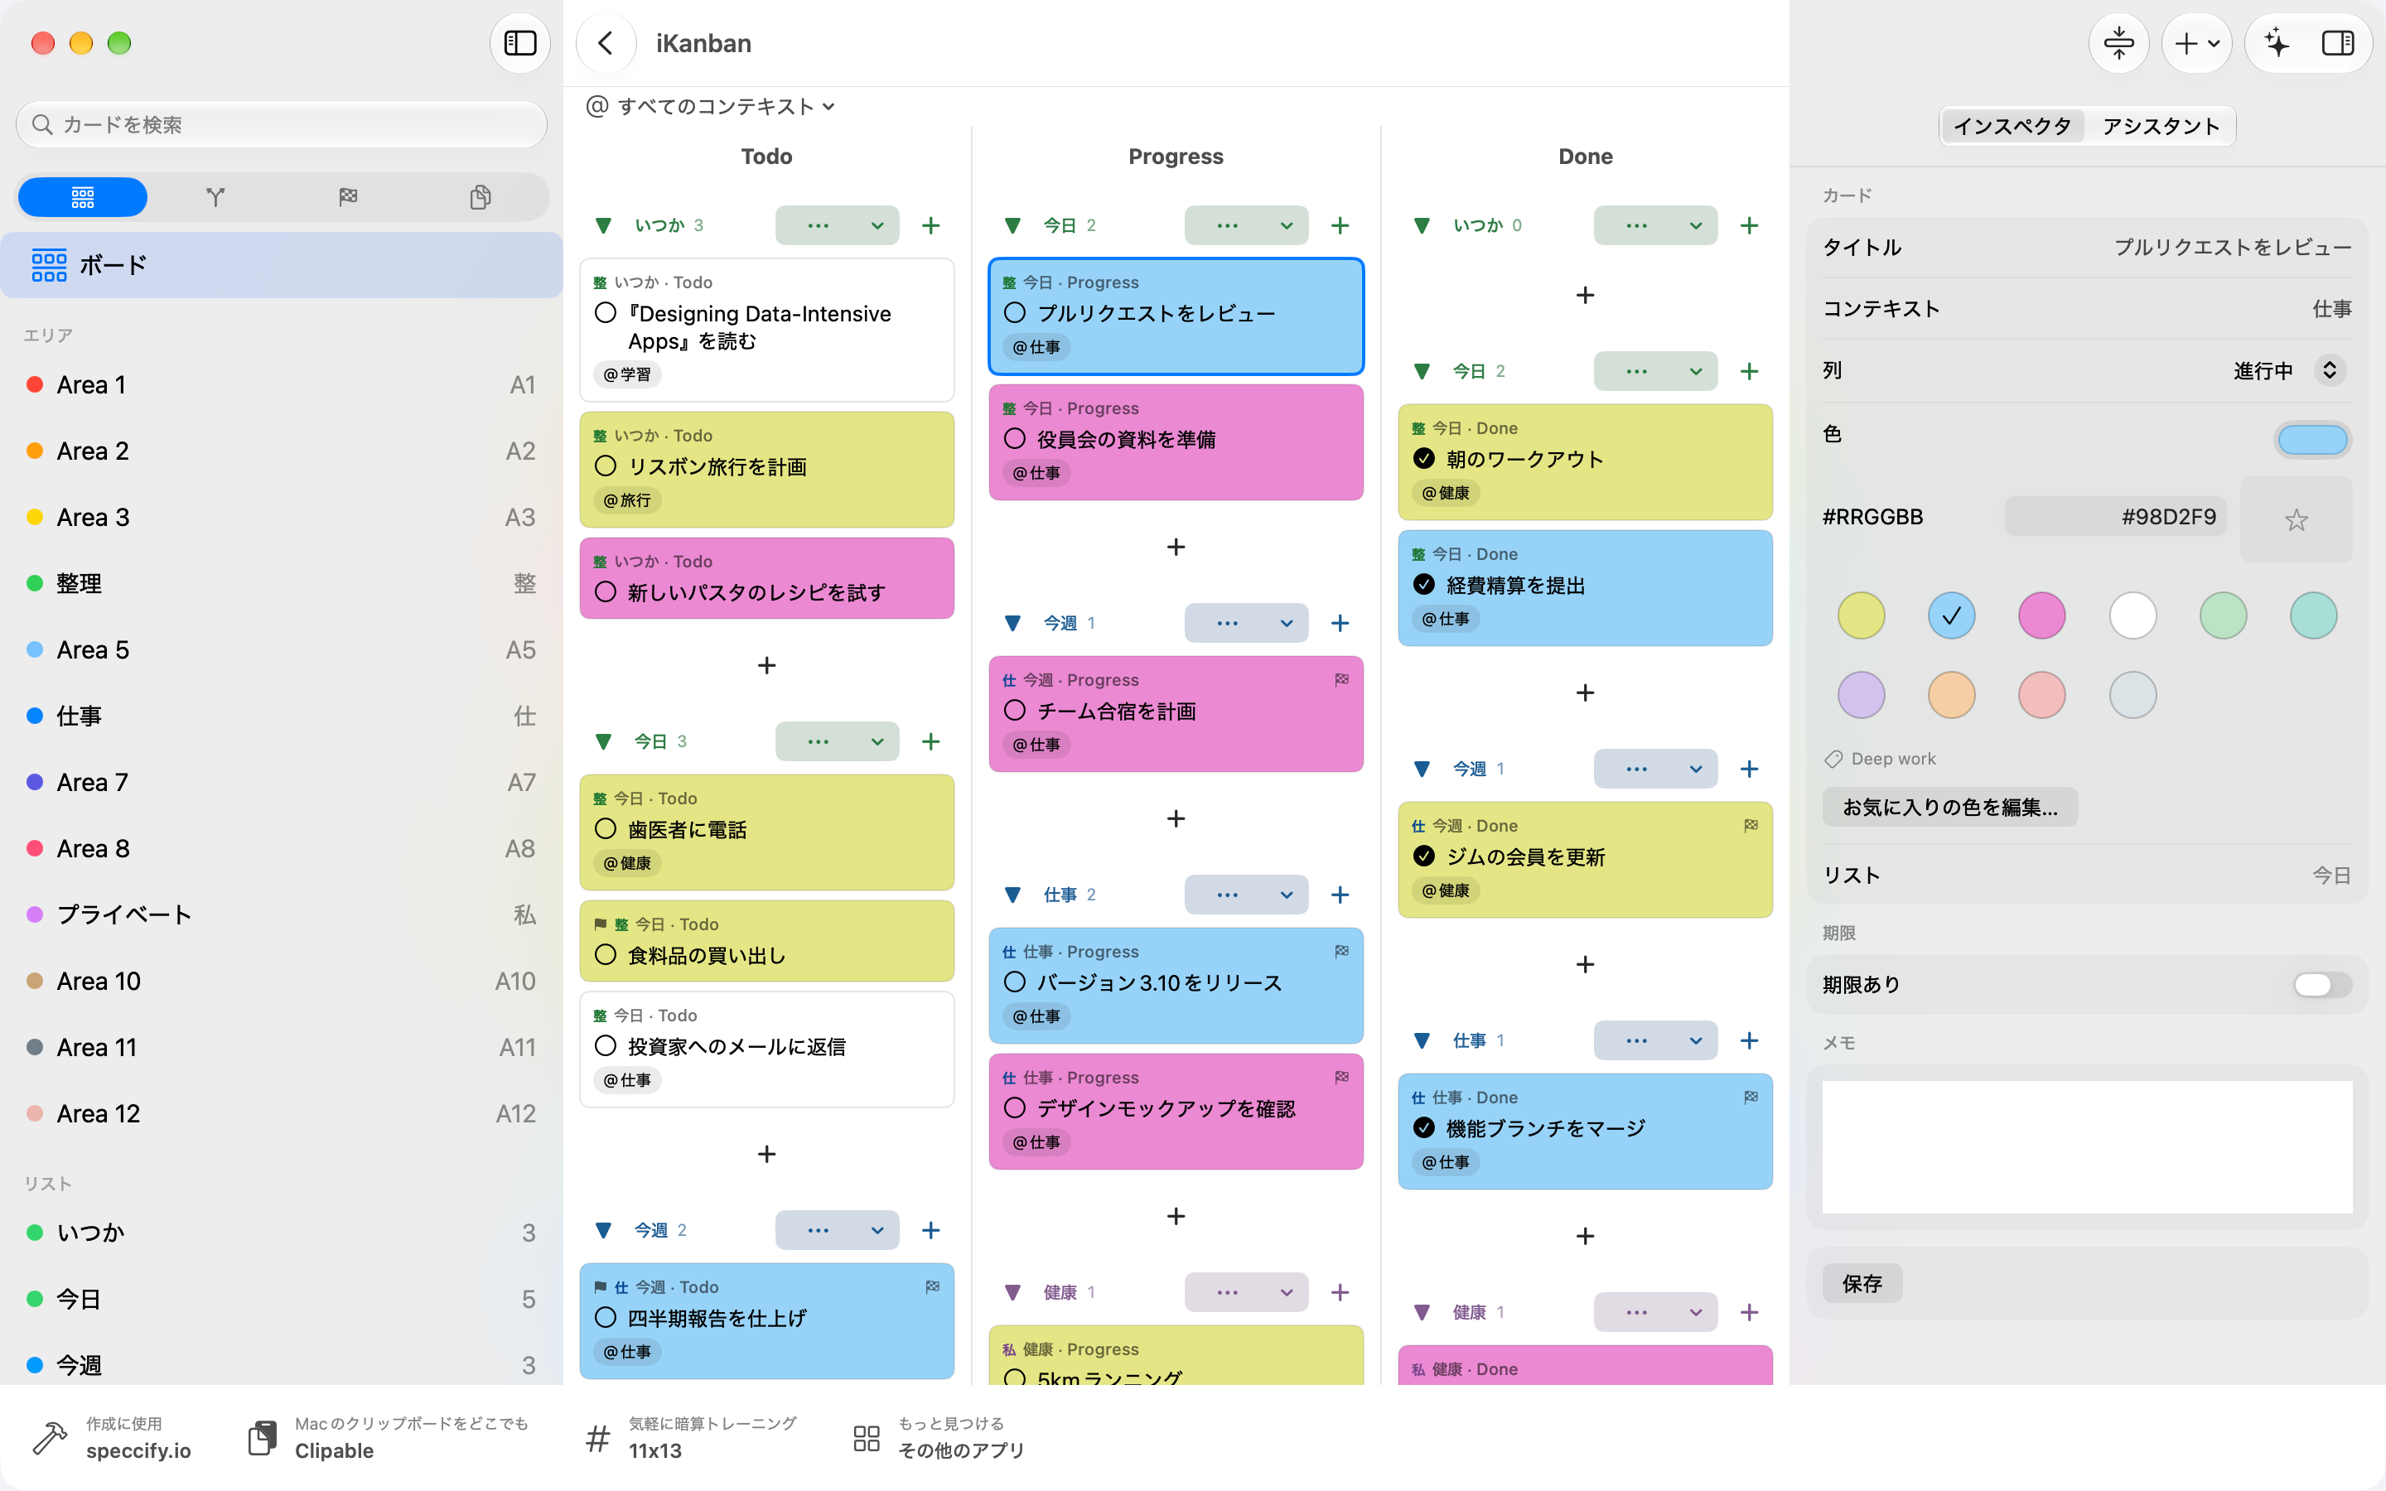Open the plus add menu in toolbar
2386x1491 pixels.
(x=2195, y=43)
